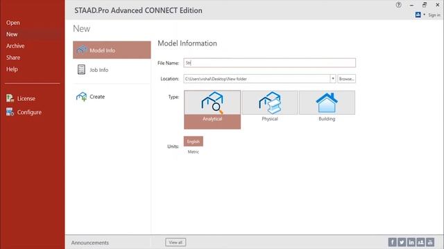This screenshot has width=444, height=249.
Task: Click the Sign in link
Action: (434, 15)
